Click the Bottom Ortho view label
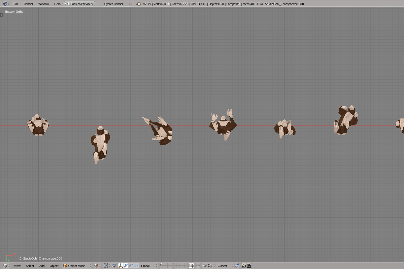 pyautogui.click(x=14, y=12)
